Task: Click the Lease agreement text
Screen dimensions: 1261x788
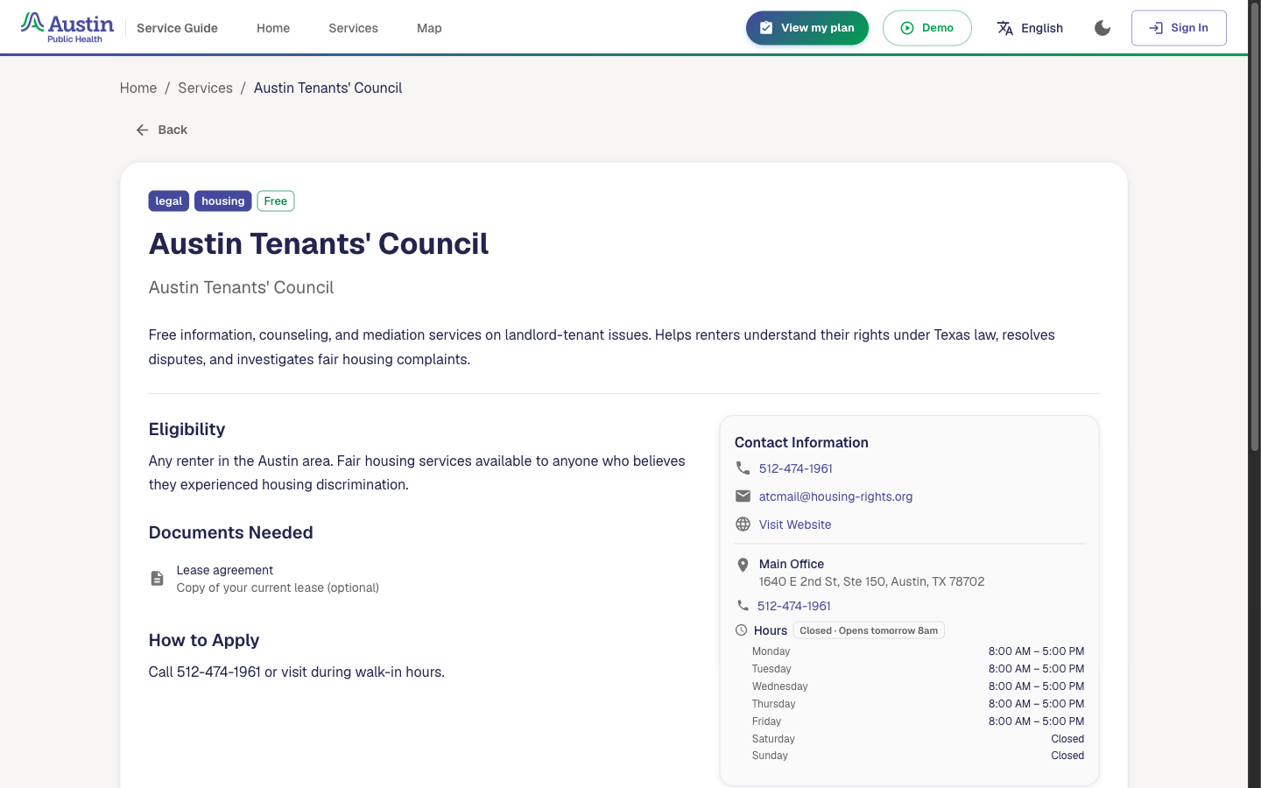Action: tap(225, 570)
